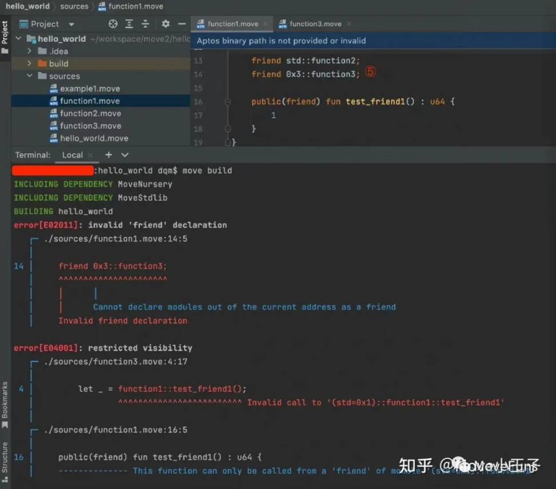Open Project panel settings gear
Screen dimensions: 556x489
pyautogui.click(x=165, y=24)
